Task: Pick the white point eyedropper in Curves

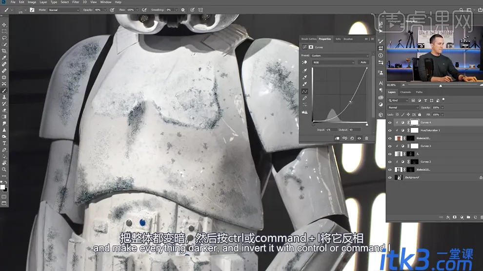Action: pyautogui.click(x=304, y=84)
